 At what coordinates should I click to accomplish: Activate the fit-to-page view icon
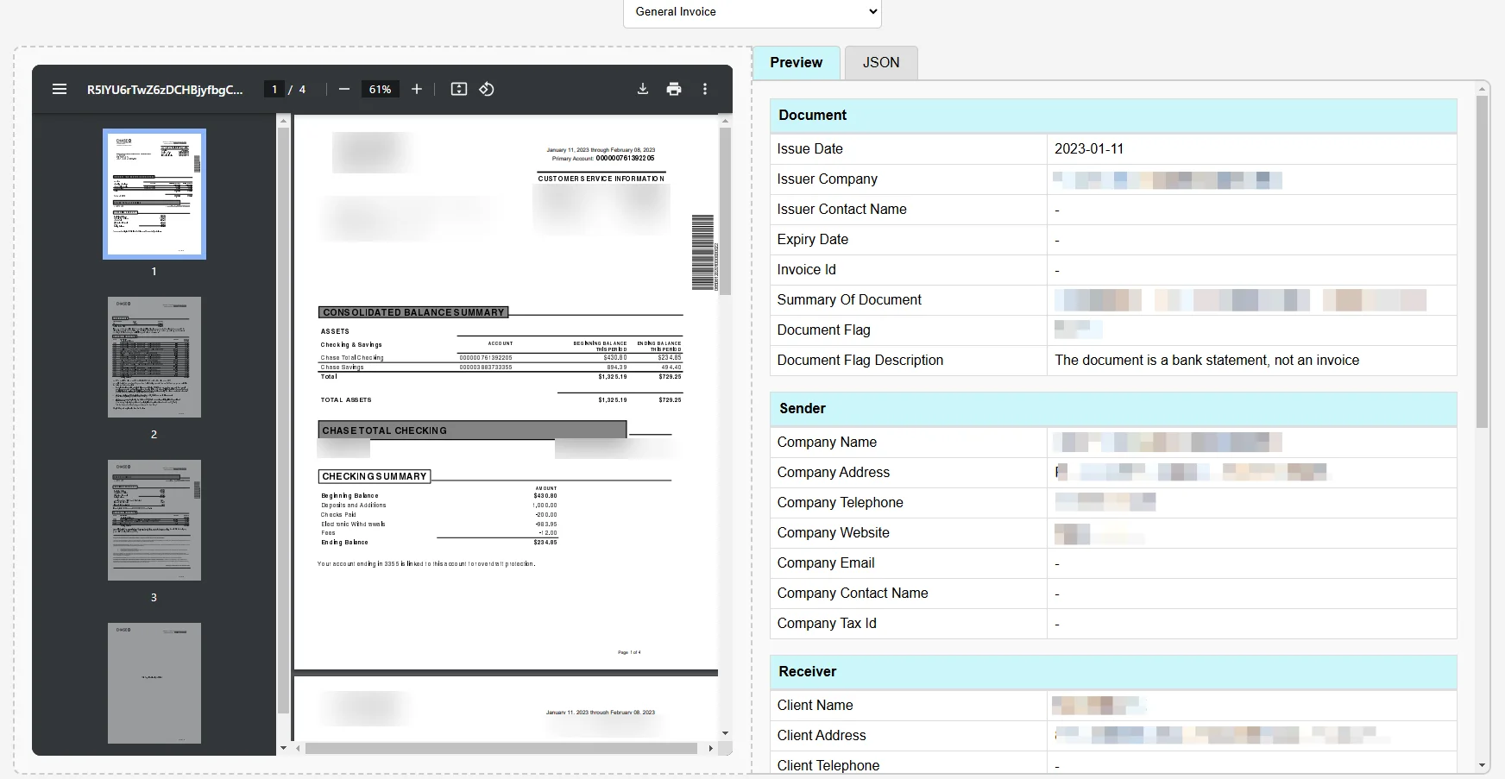[459, 89]
